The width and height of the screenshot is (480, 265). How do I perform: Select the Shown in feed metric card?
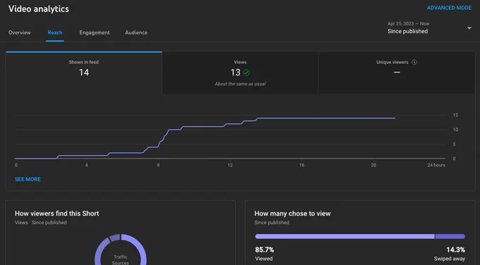tap(83, 73)
